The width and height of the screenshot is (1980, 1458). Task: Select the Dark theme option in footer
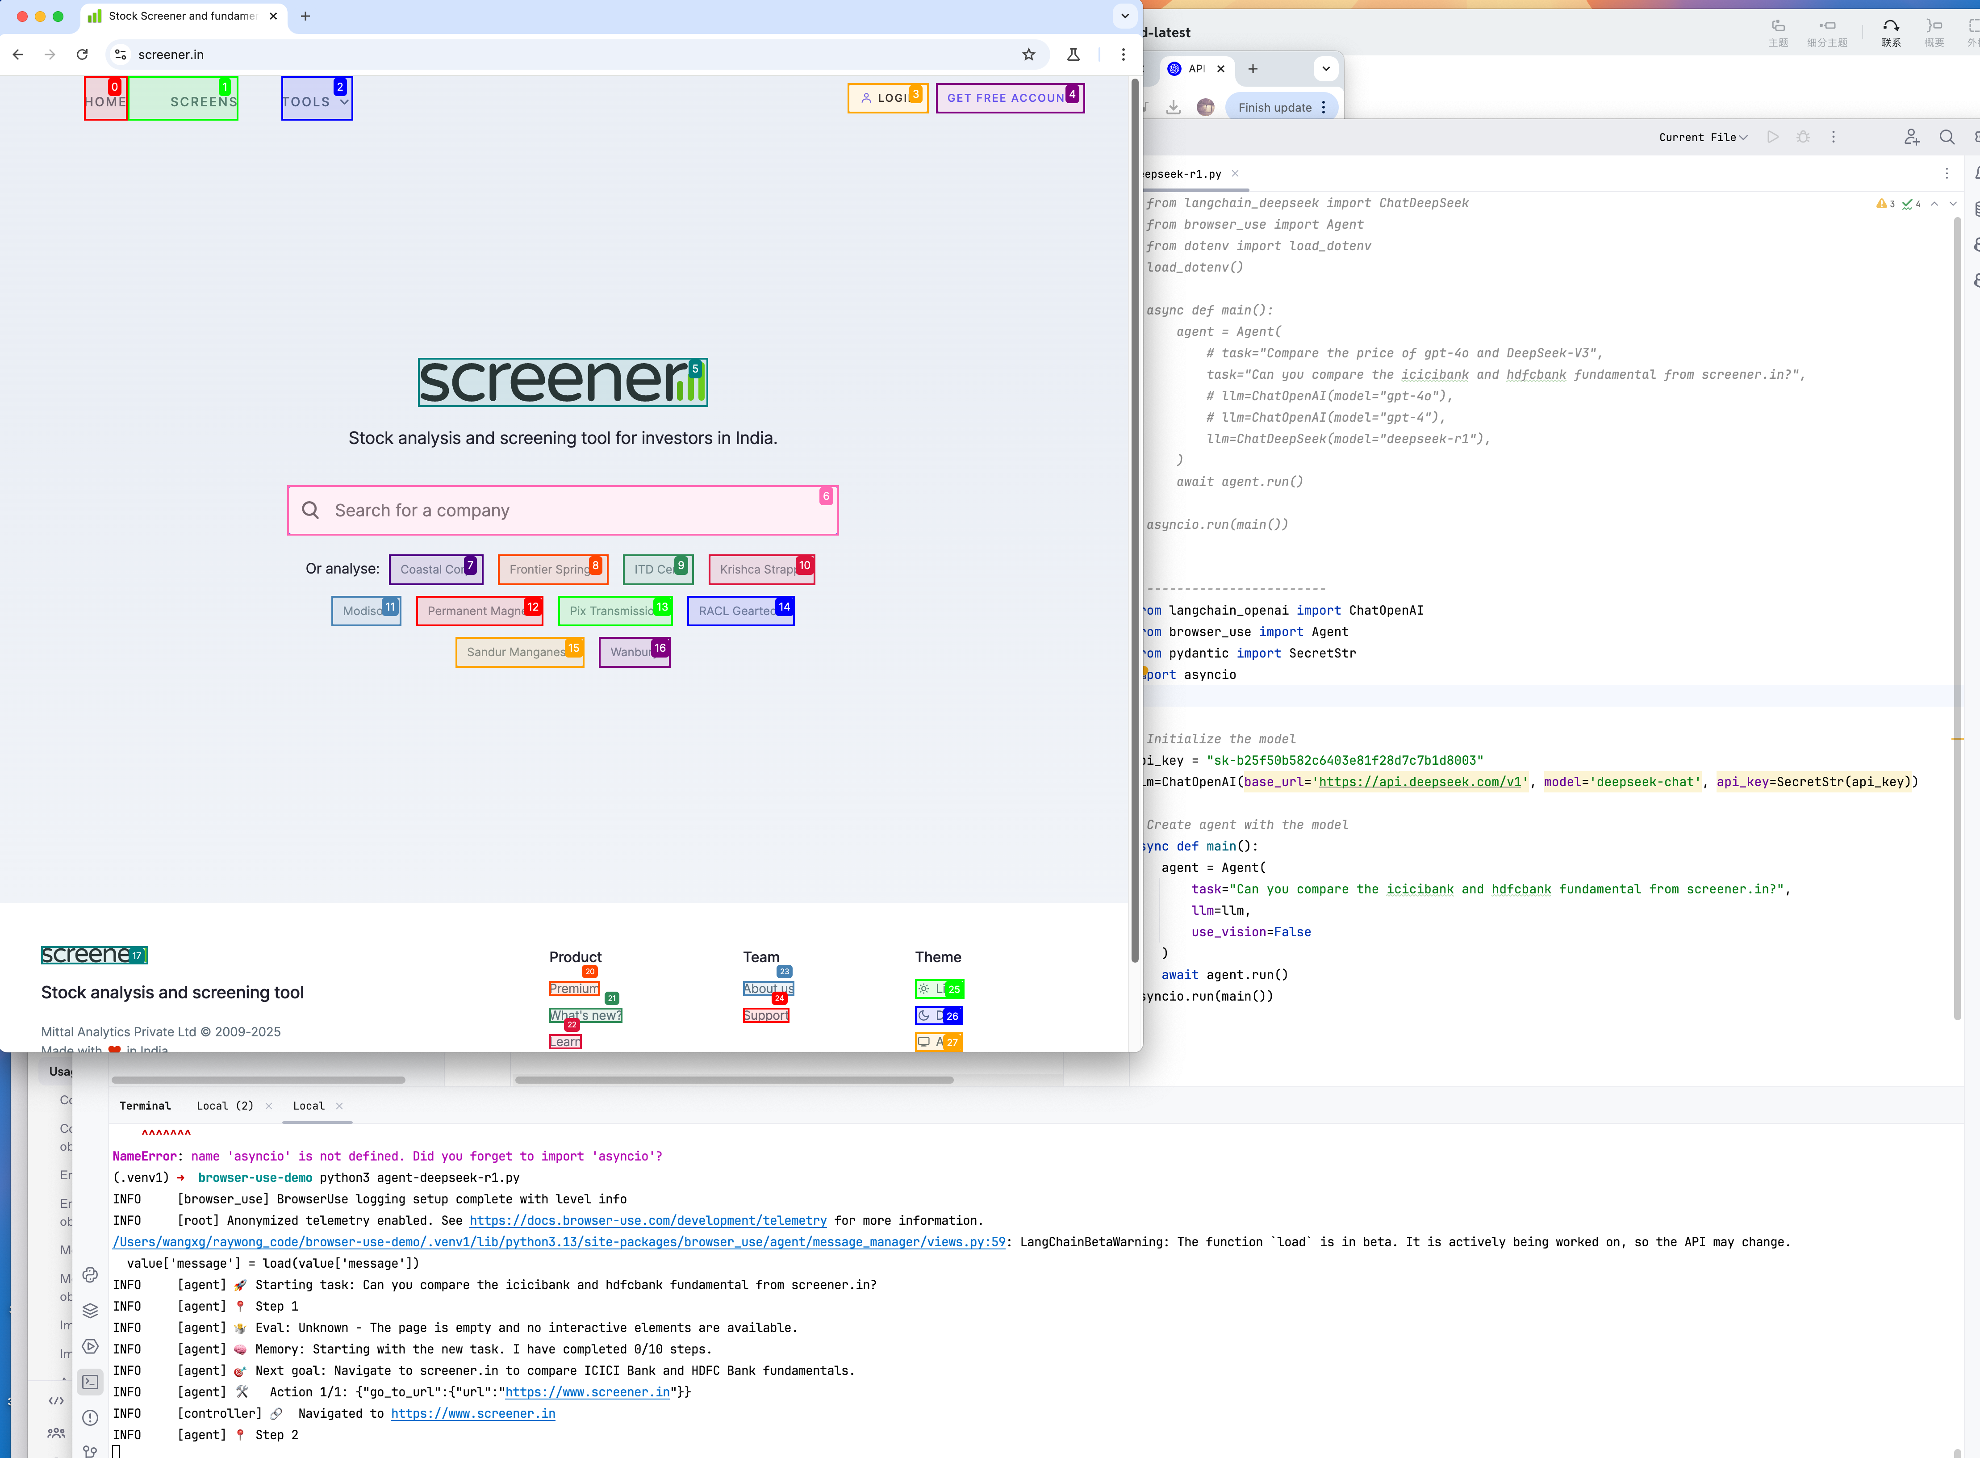[939, 1016]
